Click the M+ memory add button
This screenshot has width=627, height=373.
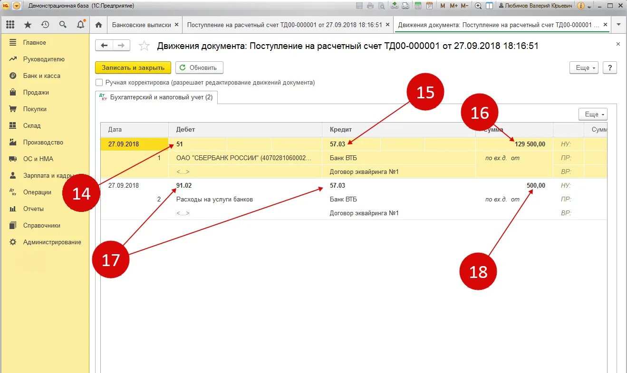453,6
